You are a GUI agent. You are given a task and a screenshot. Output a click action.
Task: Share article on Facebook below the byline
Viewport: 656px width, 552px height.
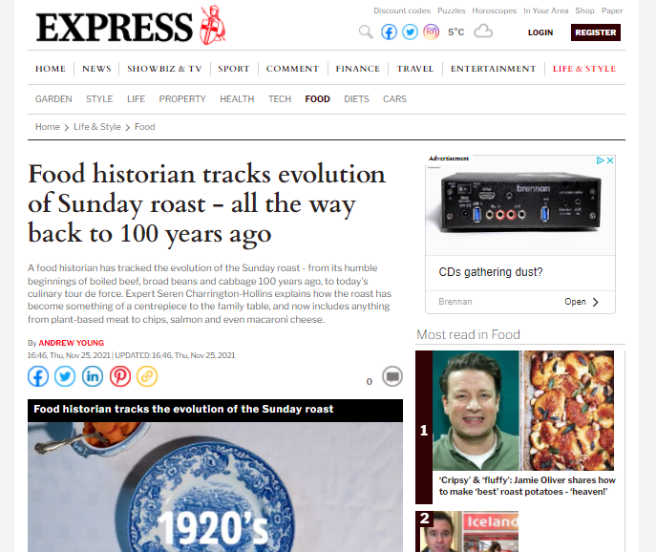(x=38, y=376)
